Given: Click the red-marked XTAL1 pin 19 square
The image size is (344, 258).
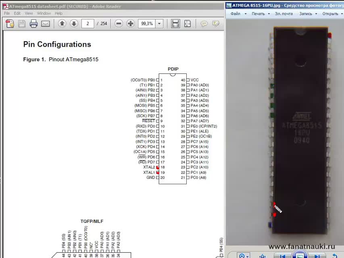Looking at the screenshot, I should pyautogui.click(x=158, y=173).
